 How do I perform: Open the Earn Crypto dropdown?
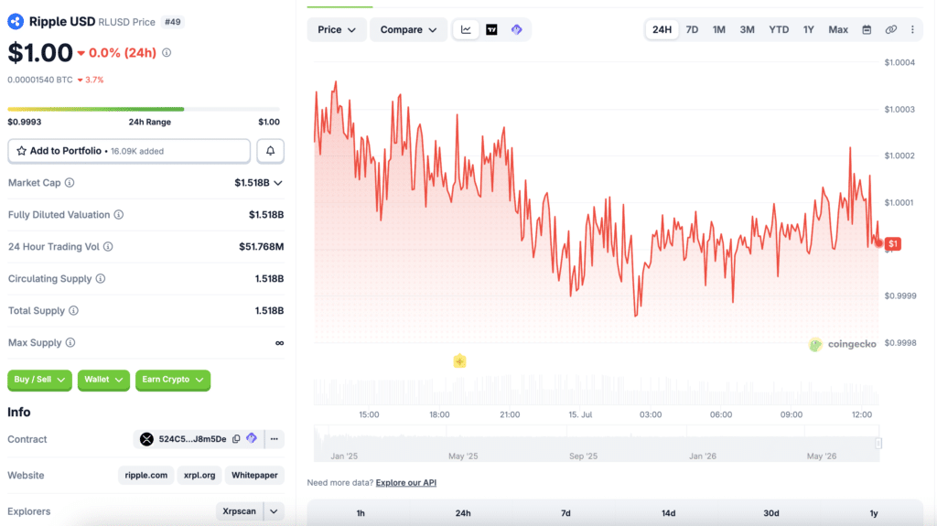pyautogui.click(x=173, y=380)
